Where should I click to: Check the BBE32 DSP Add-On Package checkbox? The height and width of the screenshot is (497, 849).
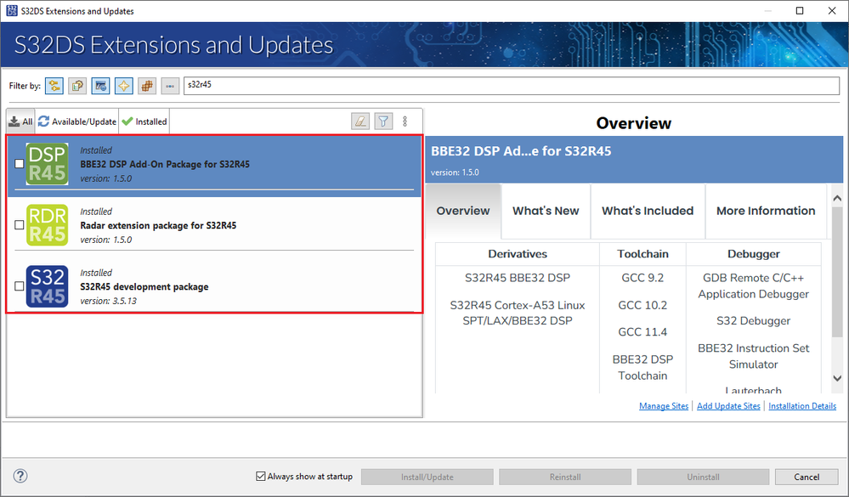(x=20, y=163)
